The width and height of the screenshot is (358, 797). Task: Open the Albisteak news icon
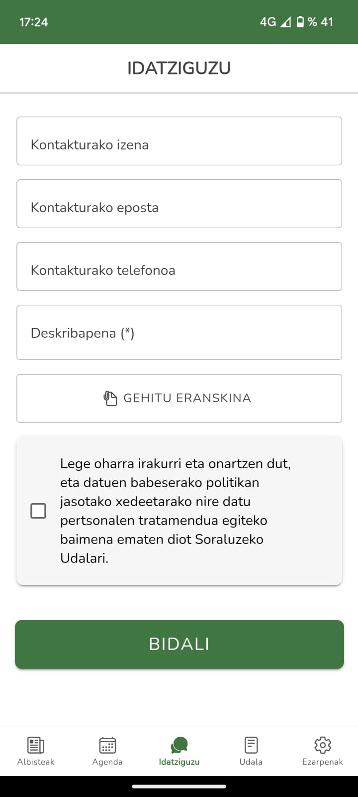pos(36,745)
